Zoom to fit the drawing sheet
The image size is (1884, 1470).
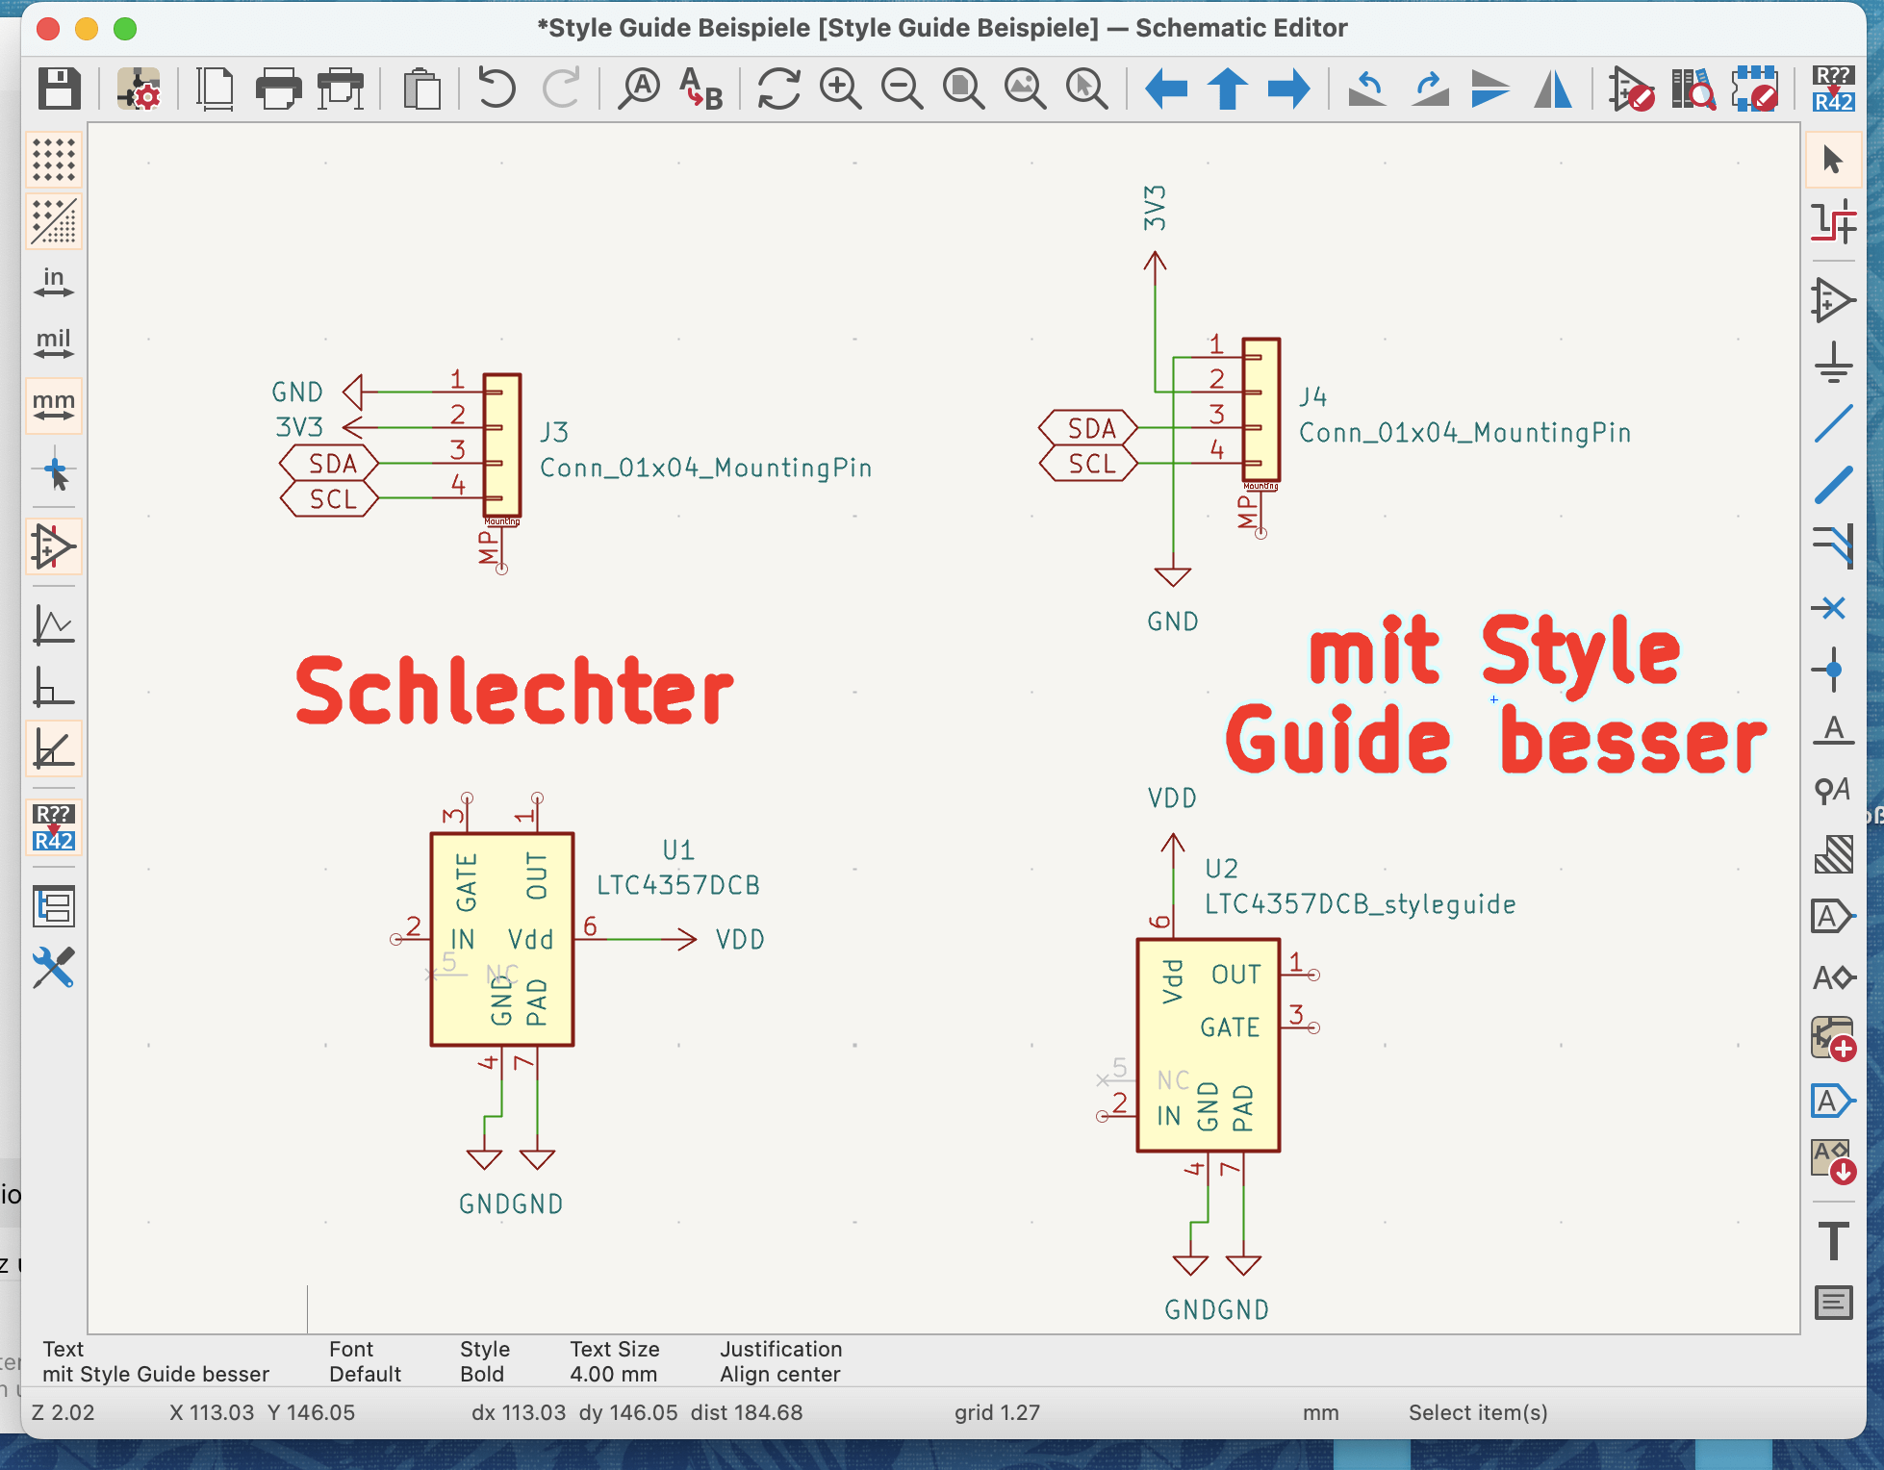pyautogui.click(x=963, y=89)
